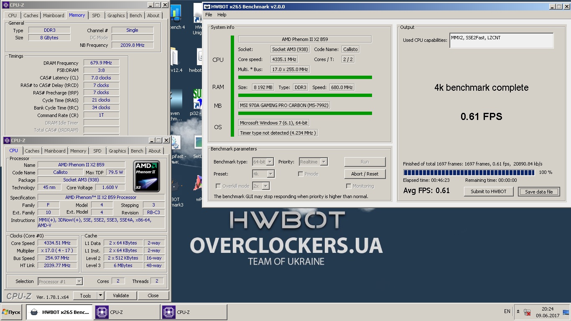This screenshot has height=321, width=571.
Task: Click the DRAM Frequency 679.9 MHz value
Action: click(101, 63)
